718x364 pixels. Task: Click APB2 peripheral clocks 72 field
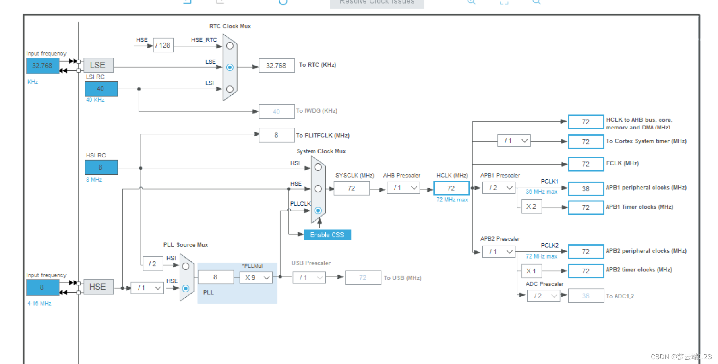586,252
